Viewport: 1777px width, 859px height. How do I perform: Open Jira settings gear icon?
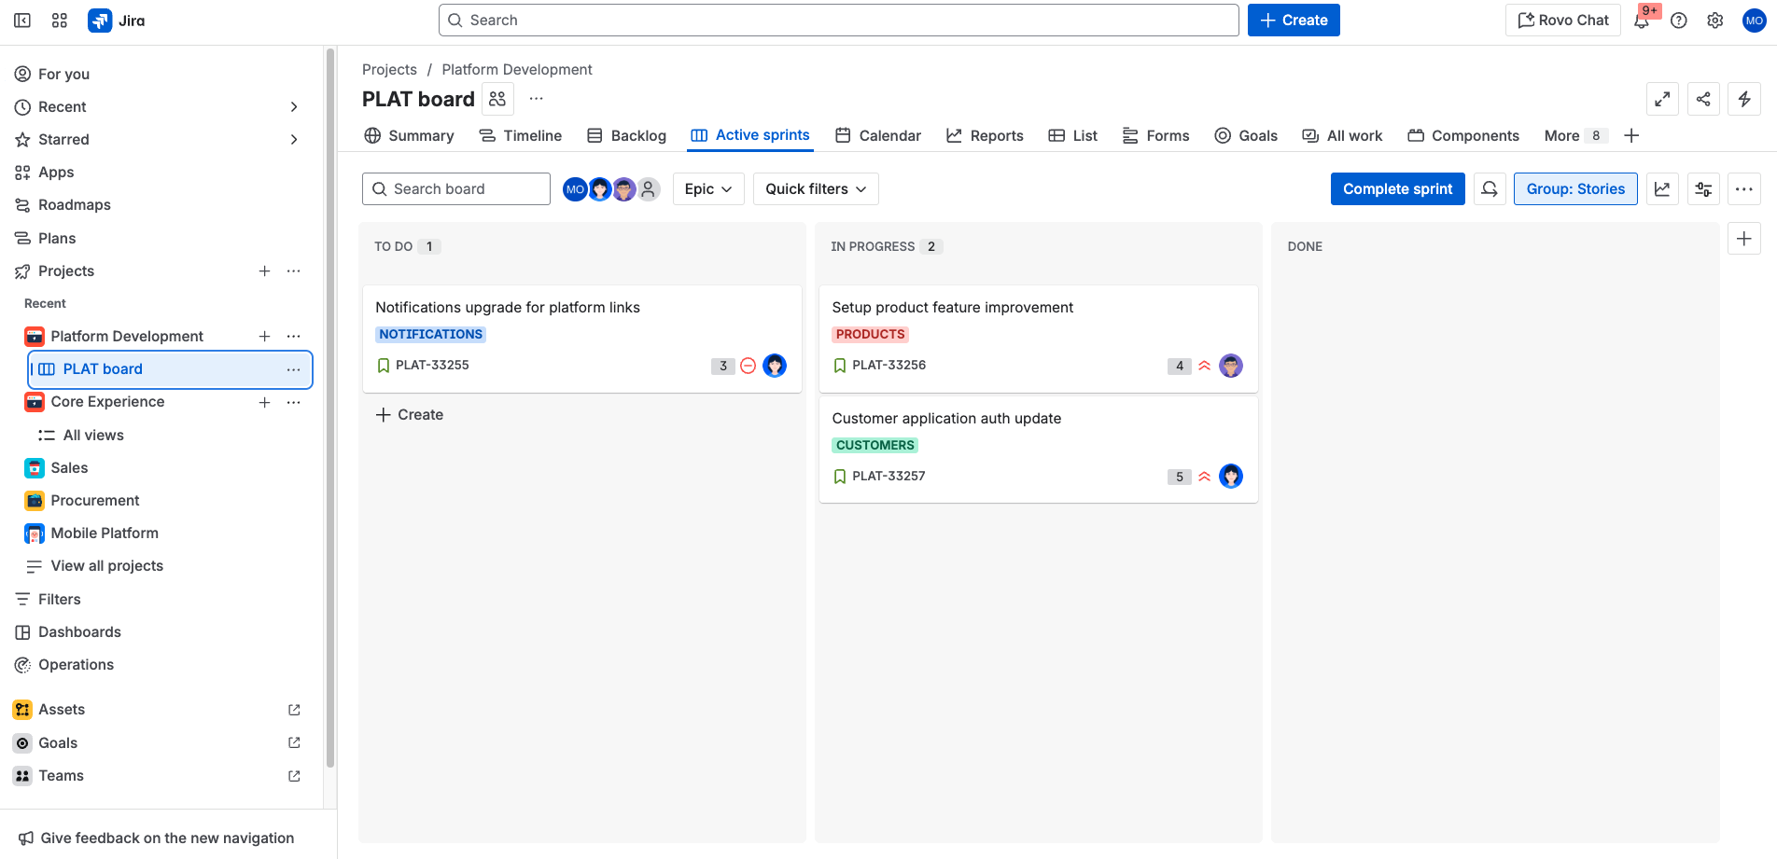tap(1714, 20)
